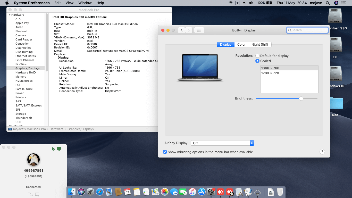The width and height of the screenshot is (352, 198).
Task: Open Calendar icon in dock
Action: click(128, 192)
